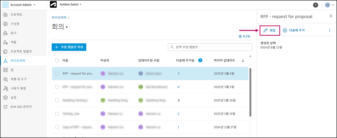
Task: Close the RFP details panel
Action: [x=331, y=16]
